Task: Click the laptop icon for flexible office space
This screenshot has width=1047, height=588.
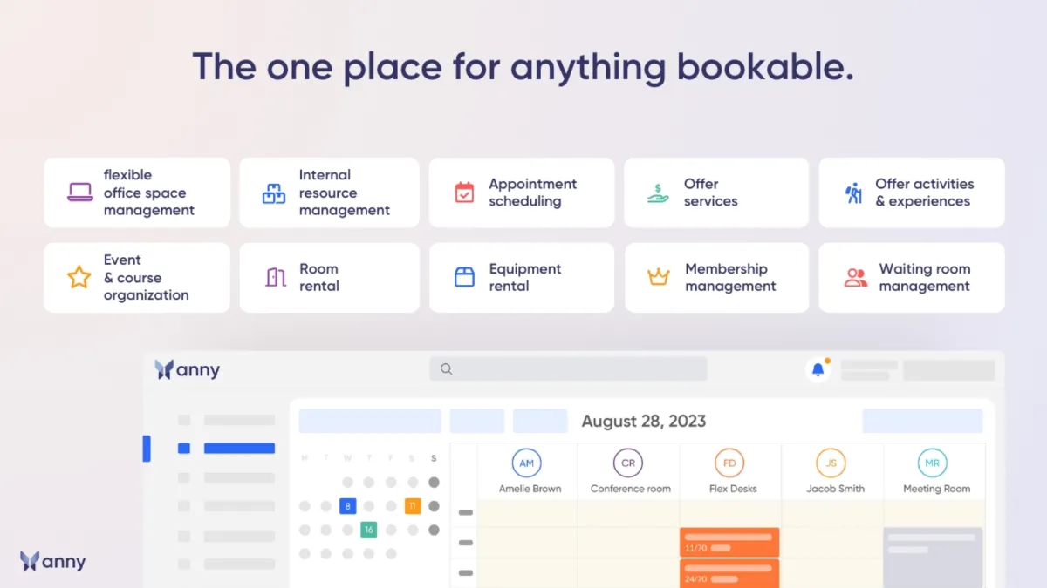Action: (x=80, y=193)
